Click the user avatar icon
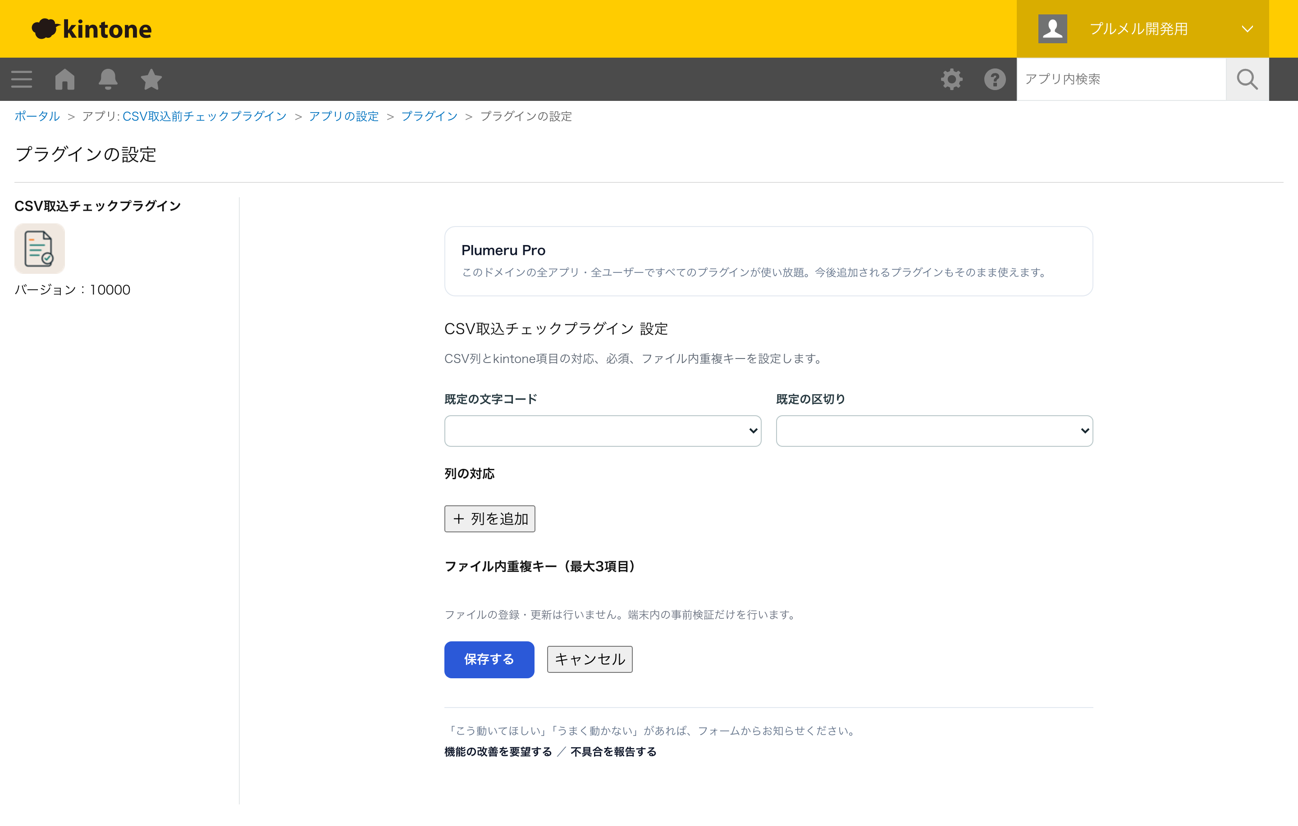The image size is (1298, 826). (1052, 28)
